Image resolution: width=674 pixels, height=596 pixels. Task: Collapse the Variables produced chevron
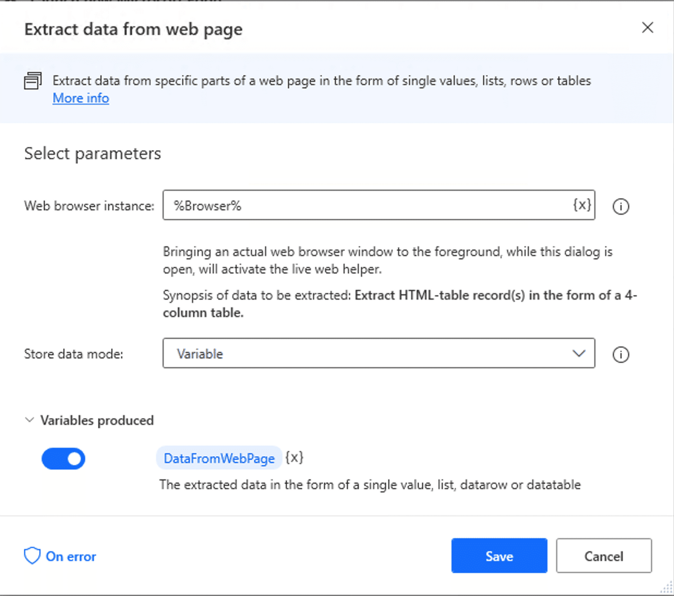pyautogui.click(x=30, y=420)
